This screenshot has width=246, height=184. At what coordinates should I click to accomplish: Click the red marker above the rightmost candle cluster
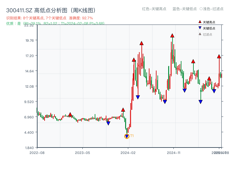tap(219, 57)
